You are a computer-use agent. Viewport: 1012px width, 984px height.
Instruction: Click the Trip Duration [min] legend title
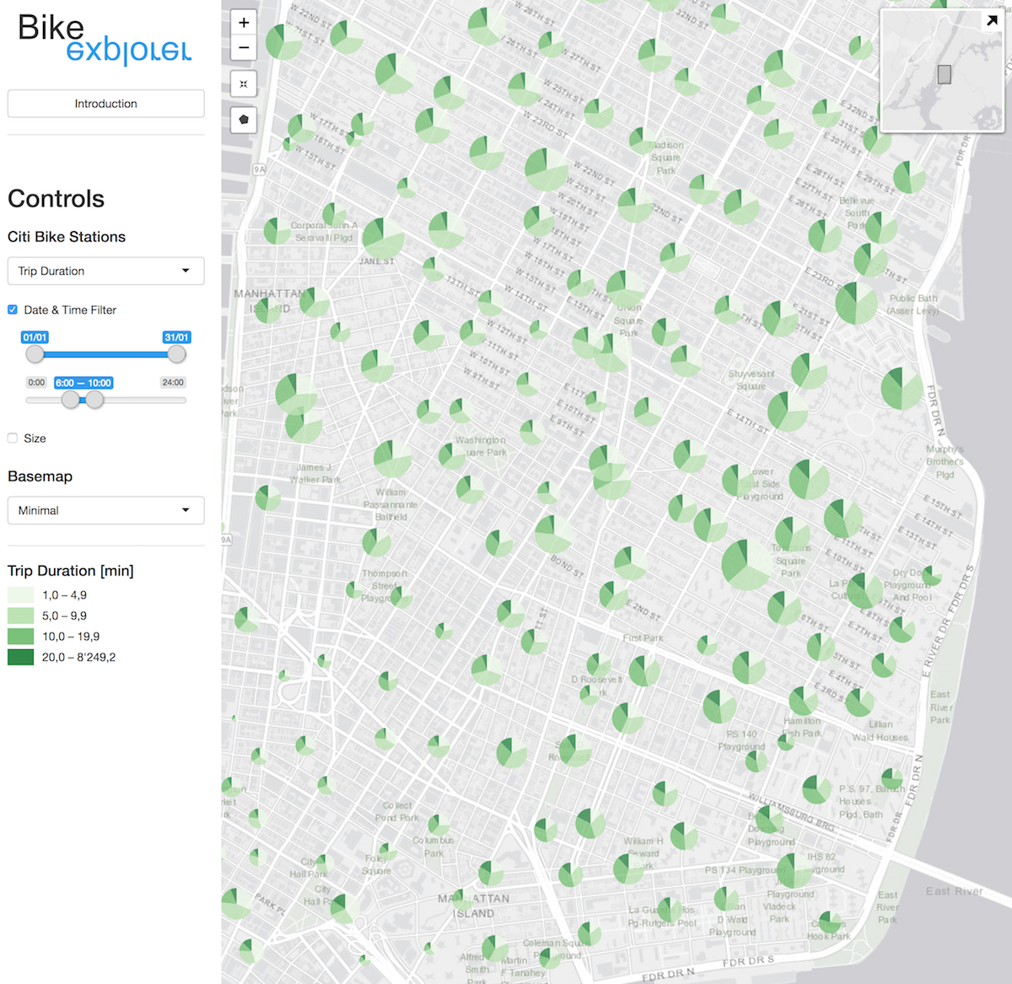click(71, 571)
